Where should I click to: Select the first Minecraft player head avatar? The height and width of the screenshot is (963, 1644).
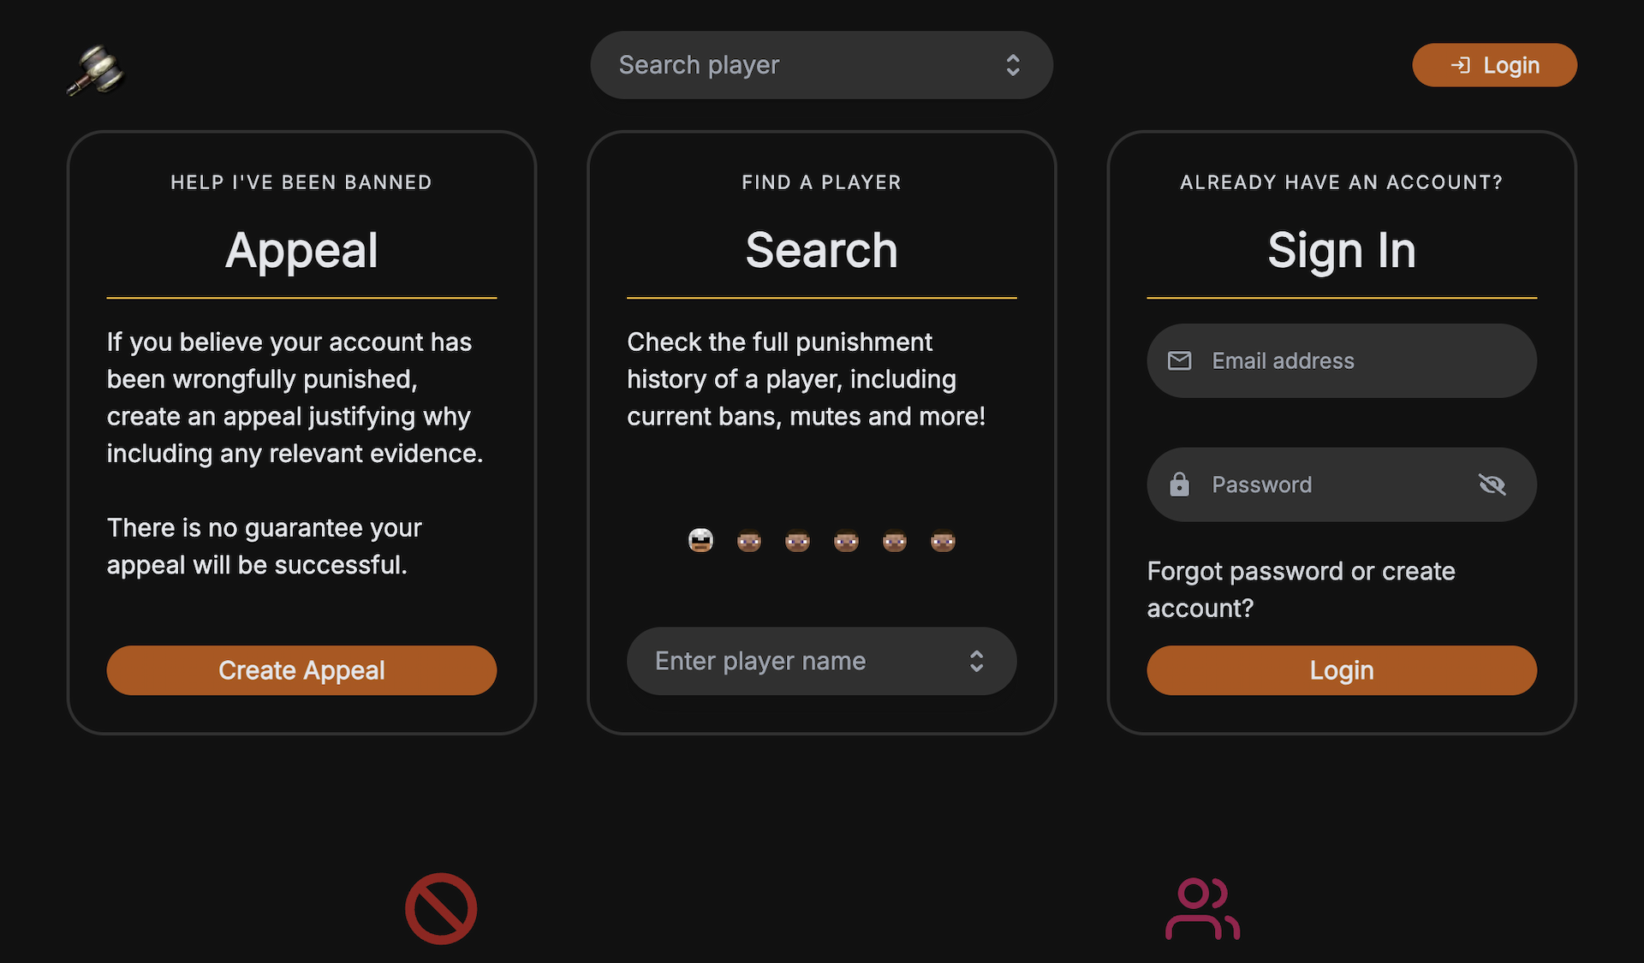click(x=700, y=540)
